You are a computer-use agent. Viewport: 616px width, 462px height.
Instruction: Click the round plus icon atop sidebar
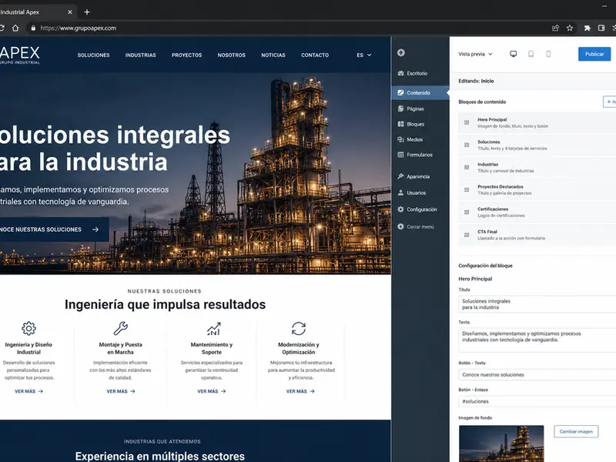point(400,52)
